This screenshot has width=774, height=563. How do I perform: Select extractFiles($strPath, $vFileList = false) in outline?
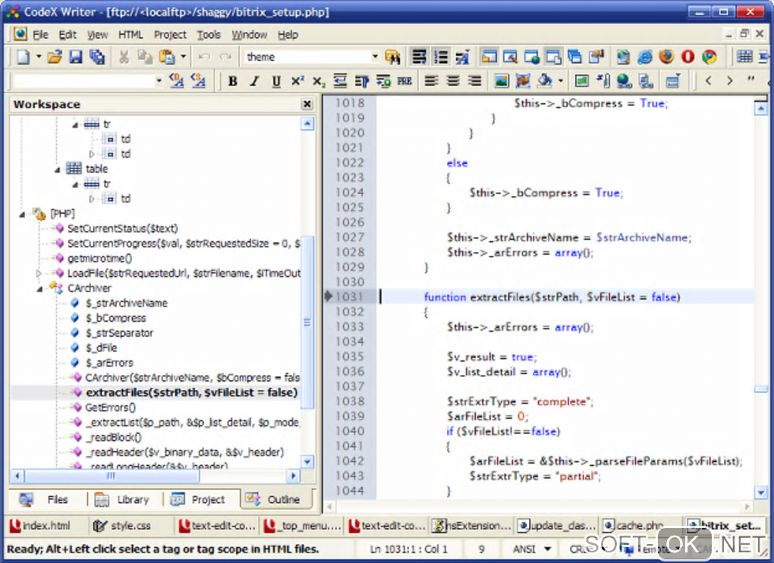[191, 393]
